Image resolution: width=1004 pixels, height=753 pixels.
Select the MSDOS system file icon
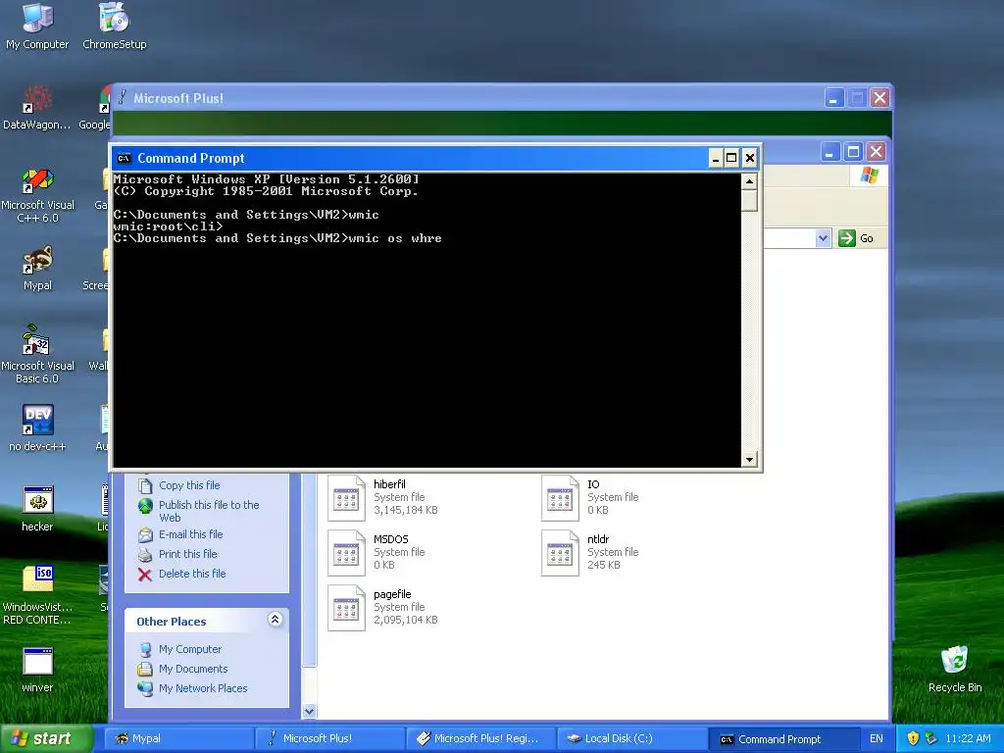pos(346,553)
